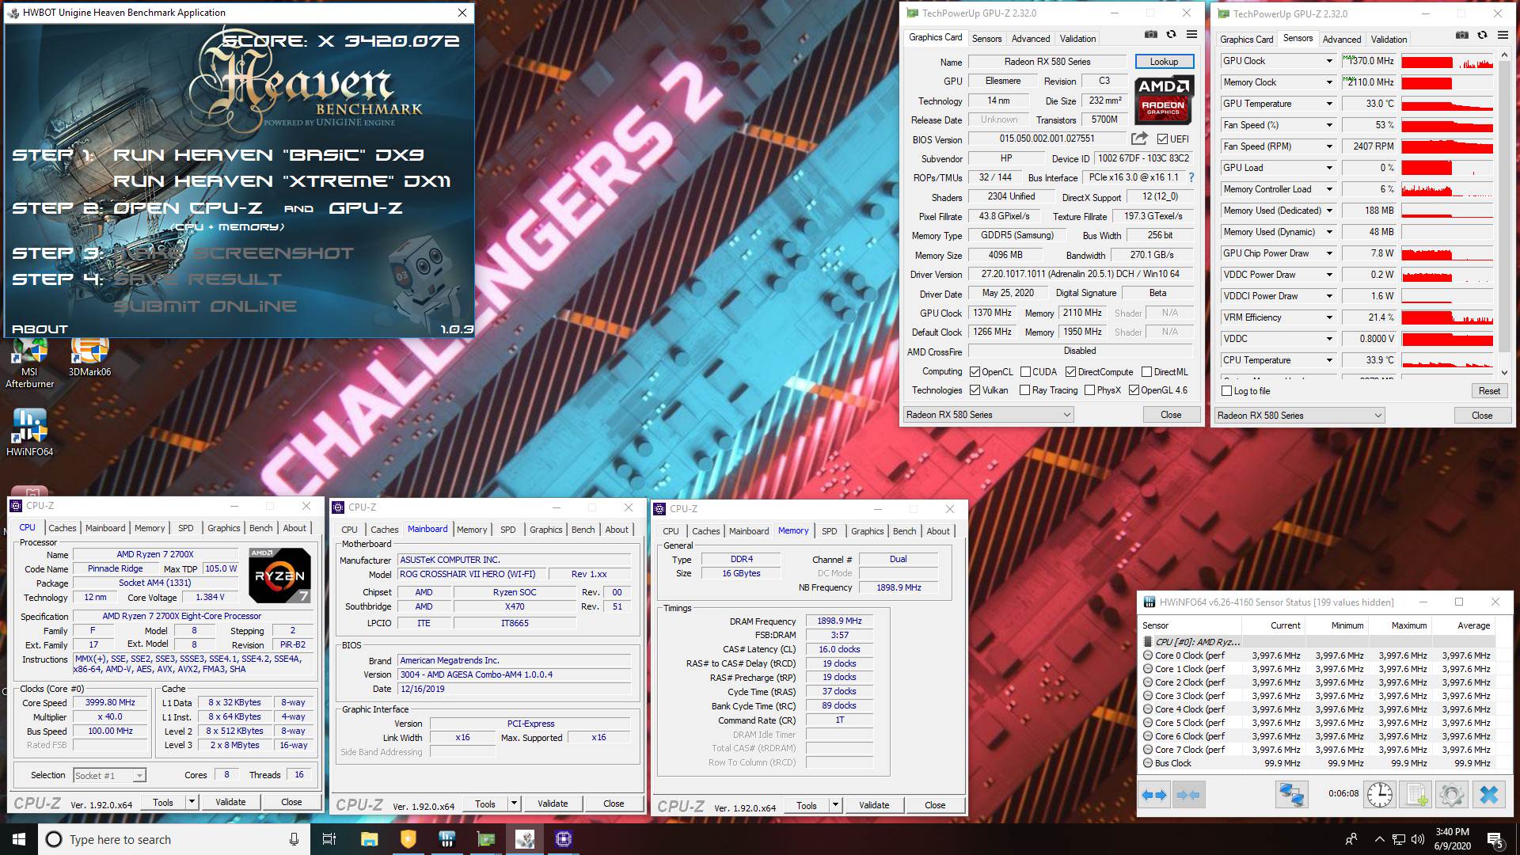This screenshot has width=1520, height=855.
Task: Click the refresh icon in the GPU-Z Graphics Card window
Action: click(1171, 35)
